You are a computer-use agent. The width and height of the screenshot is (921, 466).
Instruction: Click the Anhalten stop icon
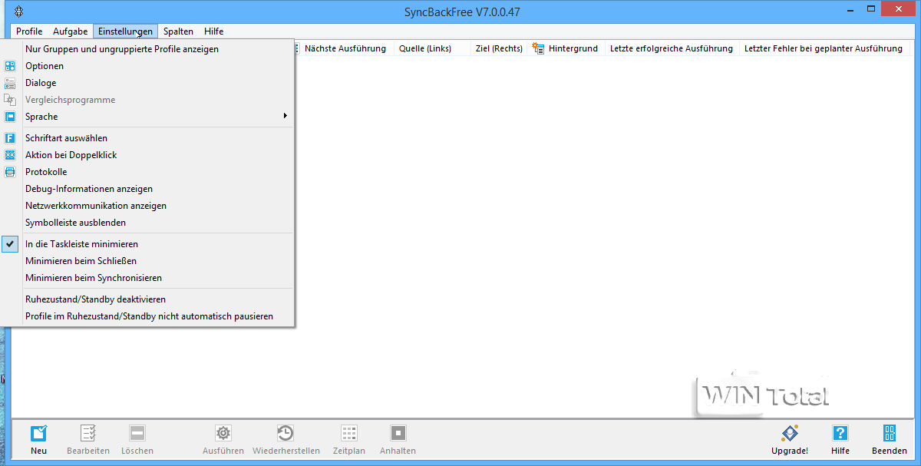(x=398, y=433)
